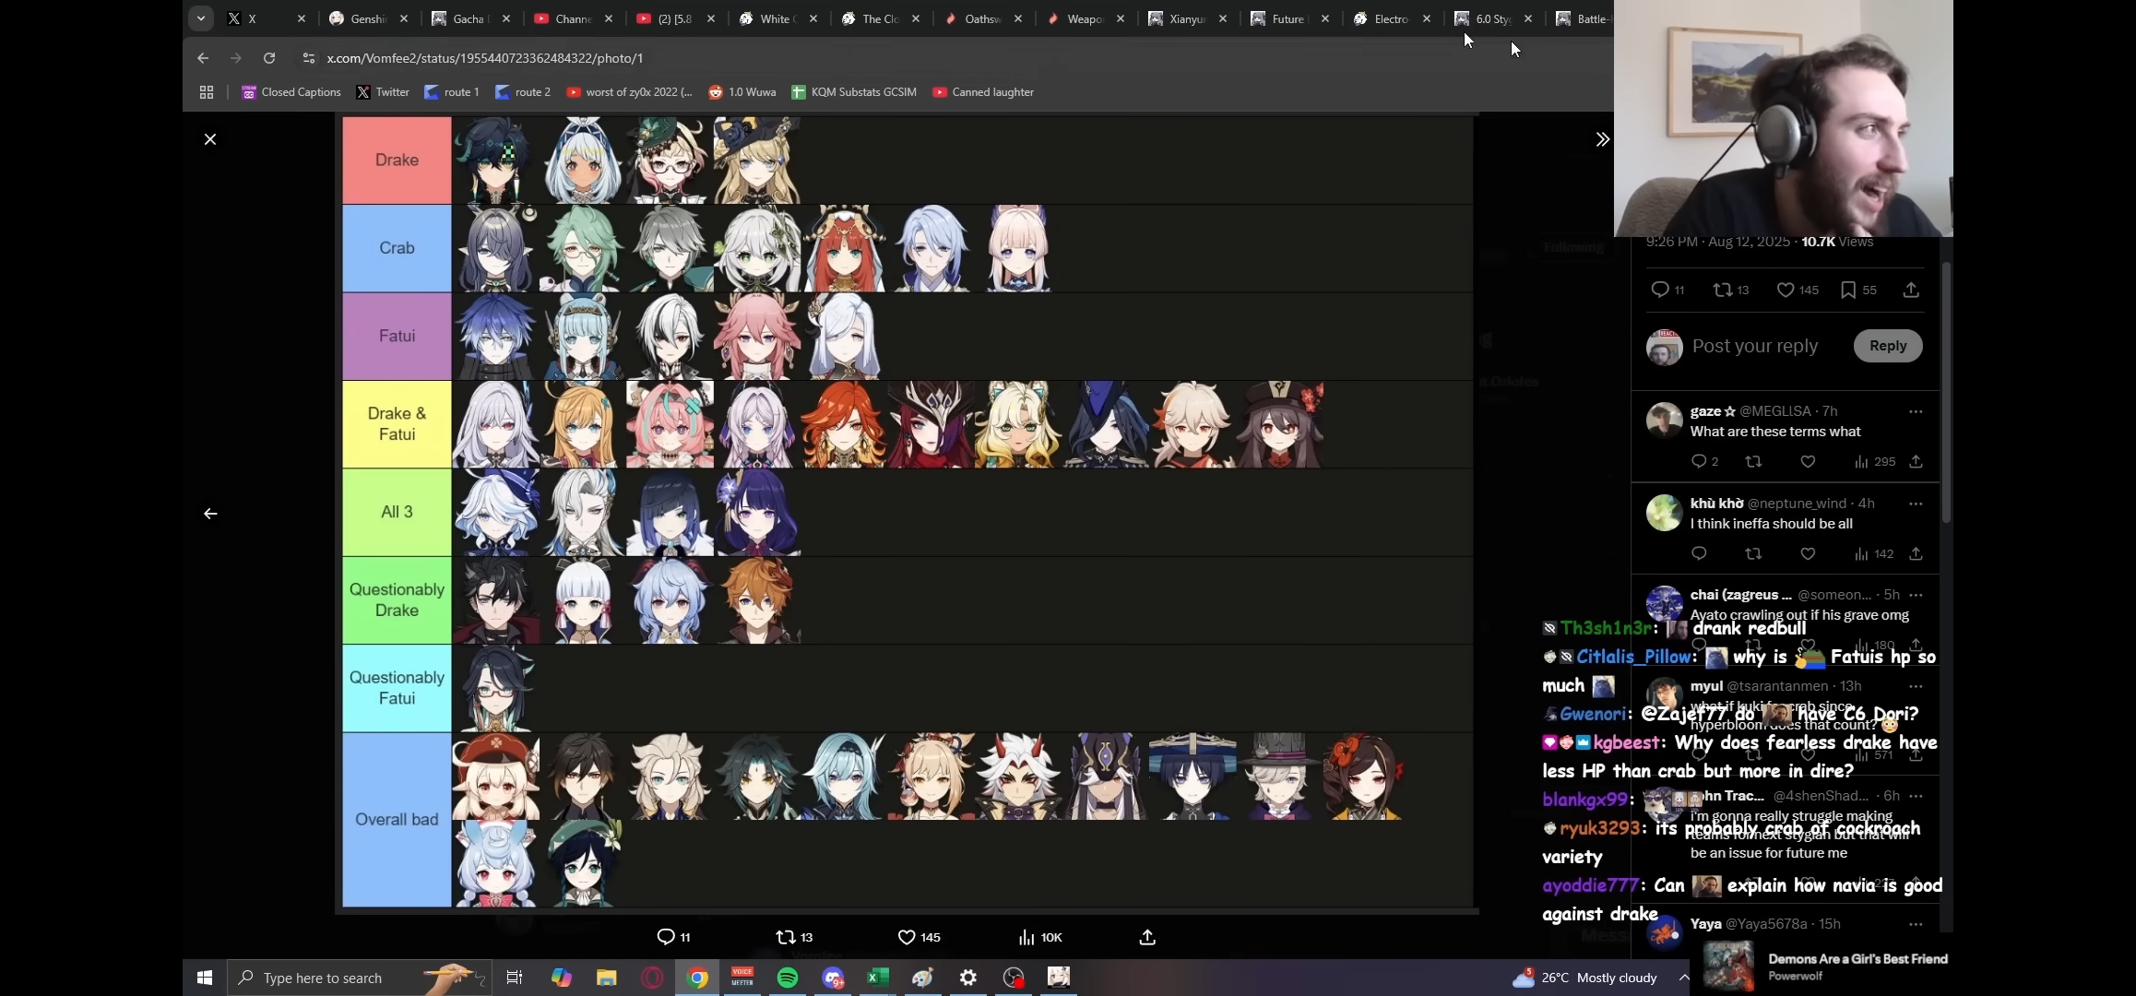The image size is (2136, 996).
Task: Open the tab list dropdown arrow in Chrome
Action: [x=200, y=18]
